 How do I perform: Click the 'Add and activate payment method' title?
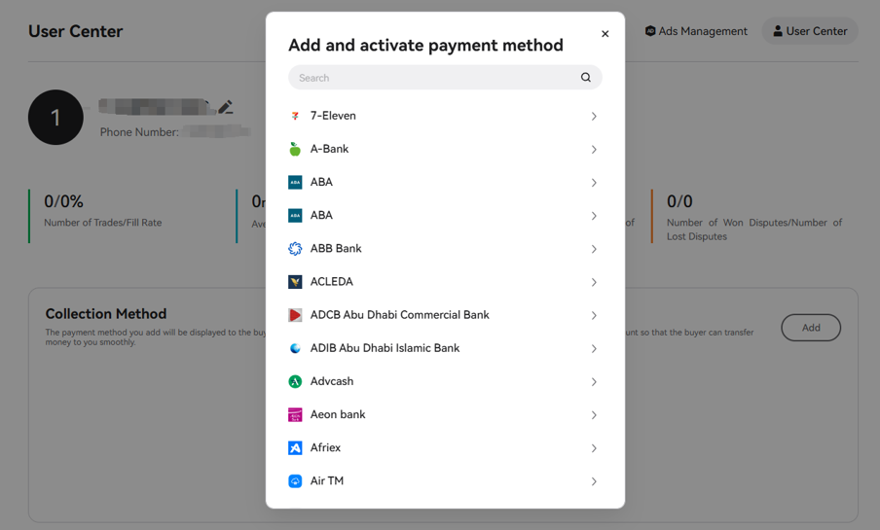(x=425, y=45)
